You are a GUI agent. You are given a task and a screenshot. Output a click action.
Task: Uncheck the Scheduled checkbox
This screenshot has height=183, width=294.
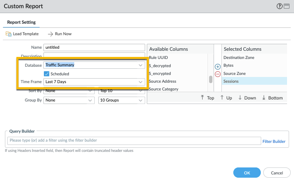click(47, 74)
